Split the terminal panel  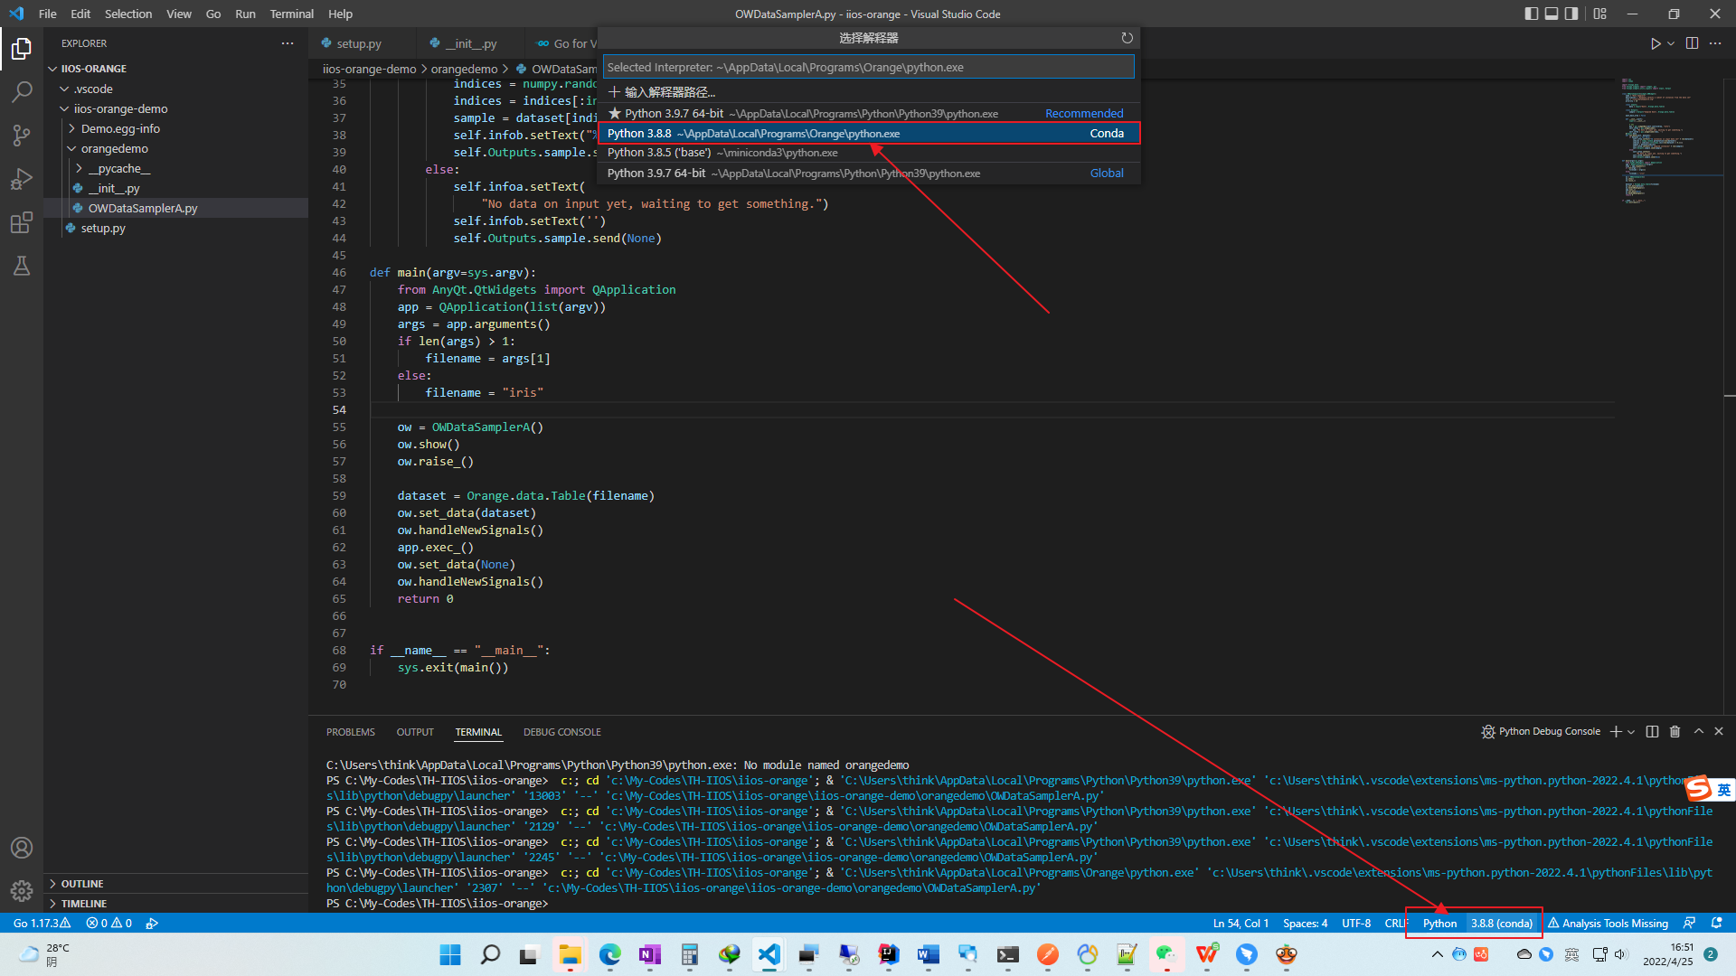click(x=1652, y=732)
